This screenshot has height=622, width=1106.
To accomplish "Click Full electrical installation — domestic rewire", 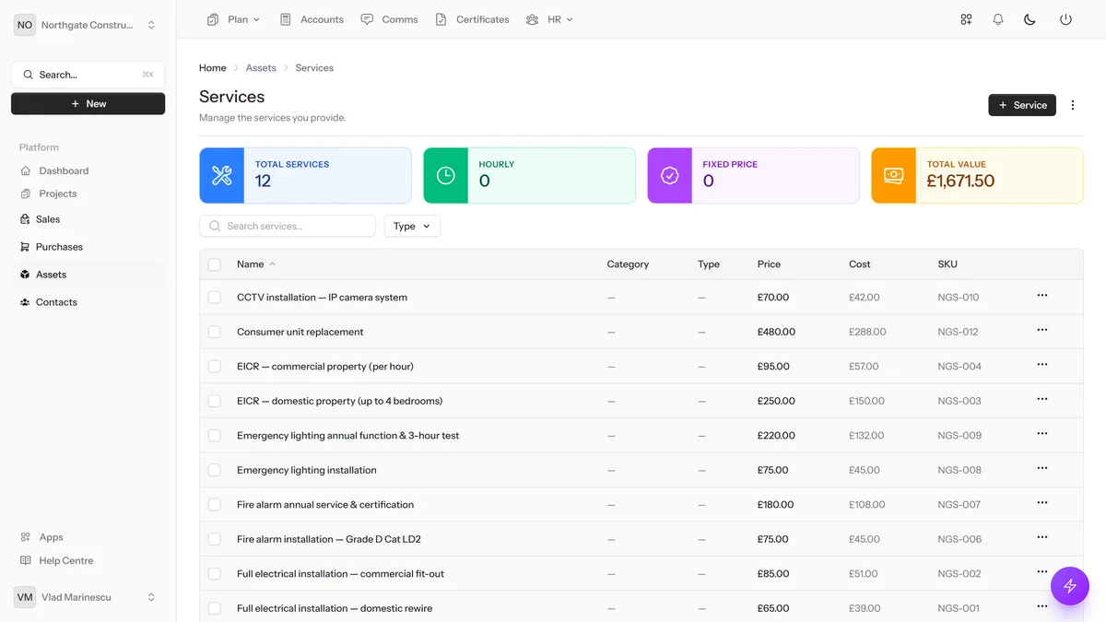I will [x=335, y=608].
